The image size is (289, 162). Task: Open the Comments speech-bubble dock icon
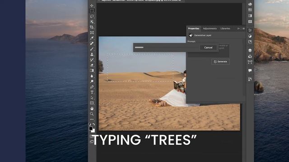[x=250, y=71]
